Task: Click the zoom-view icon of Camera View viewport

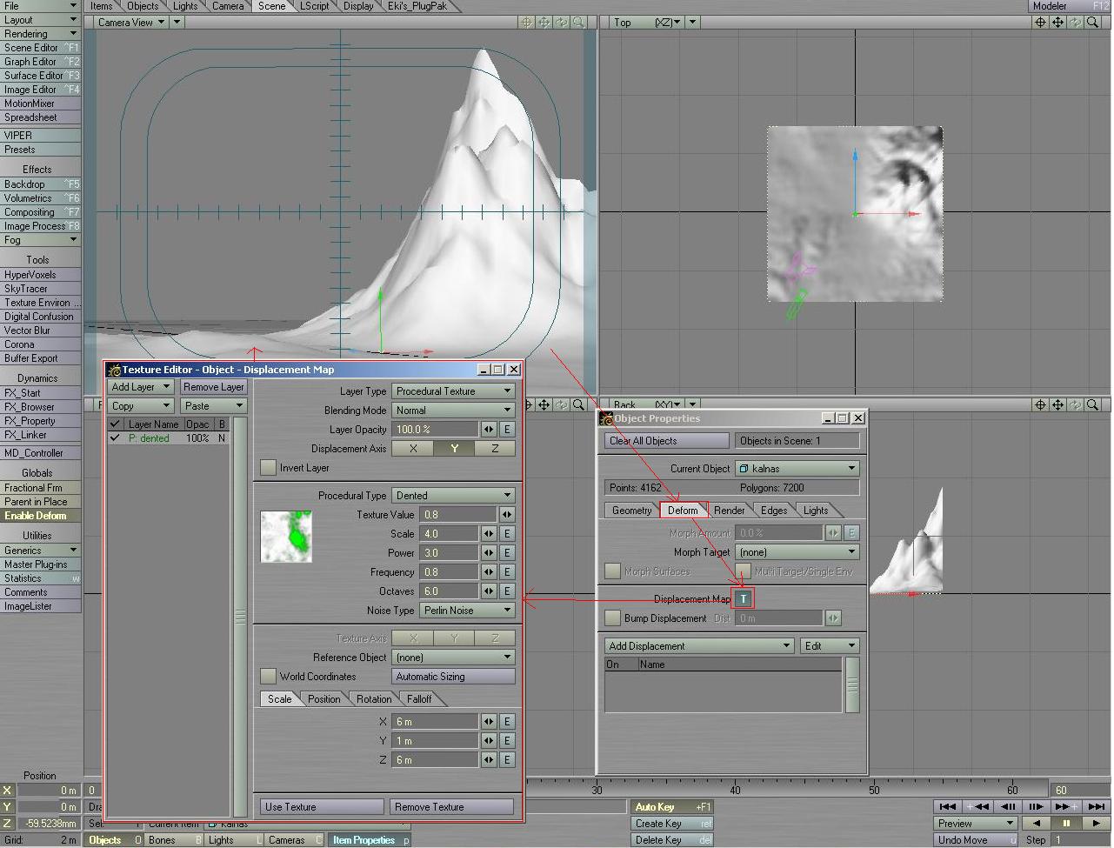Action: point(579,23)
